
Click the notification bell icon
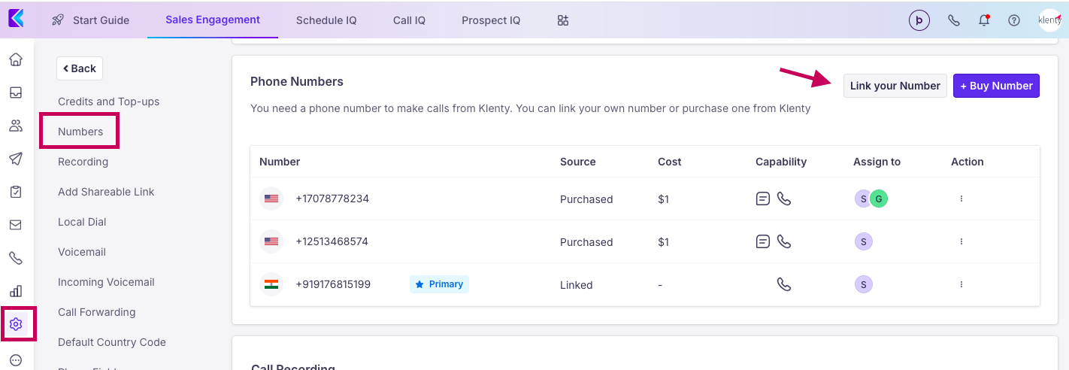(984, 20)
